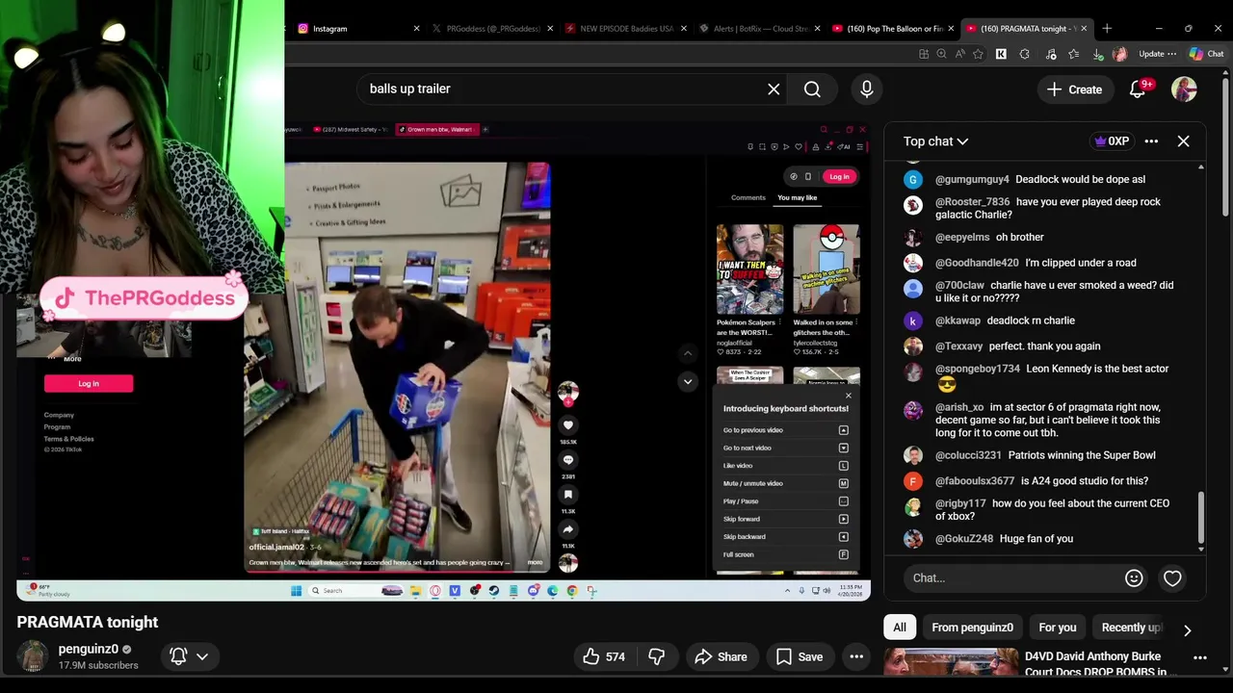Share the TikTok video with arrow icon
This screenshot has height=693, width=1233.
click(568, 528)
